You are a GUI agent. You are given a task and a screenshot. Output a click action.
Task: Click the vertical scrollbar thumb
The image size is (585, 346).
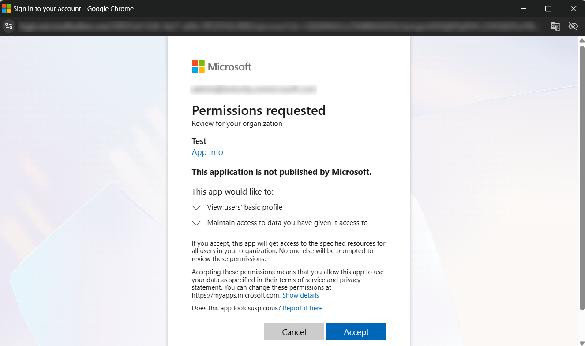pos(581,177)
